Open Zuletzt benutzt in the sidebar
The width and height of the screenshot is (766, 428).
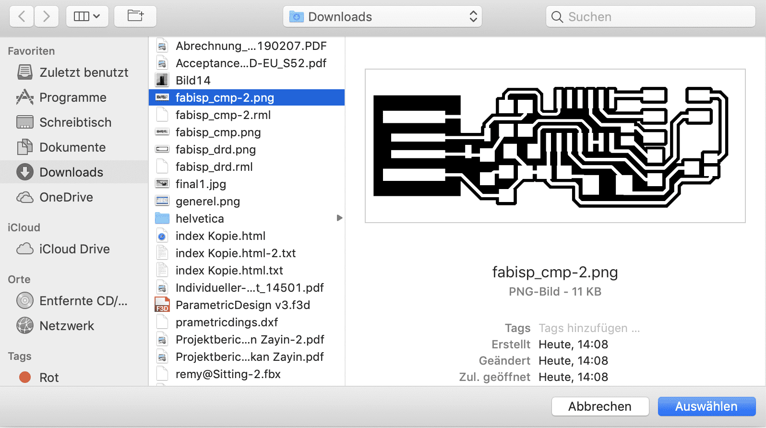click(x=74, y=72)
